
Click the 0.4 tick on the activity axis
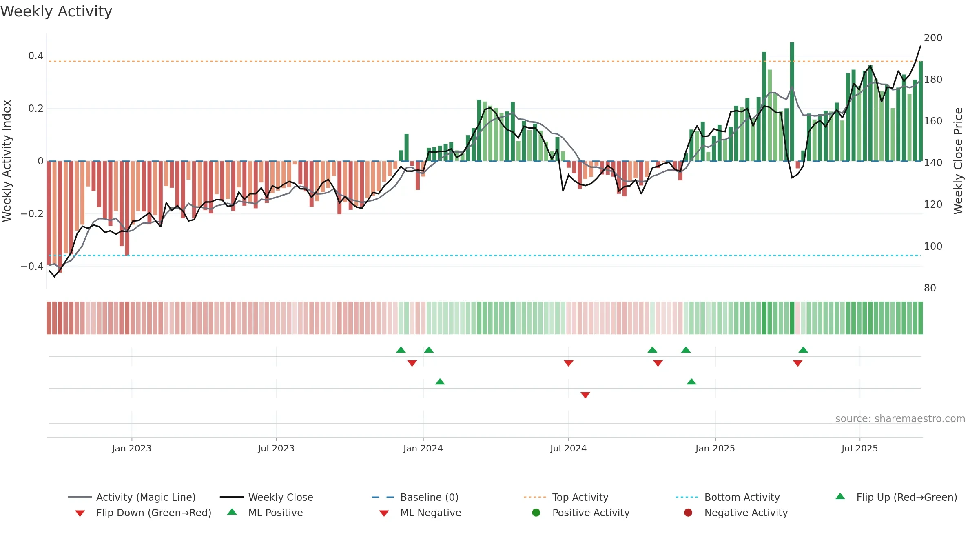(x=36, y=56)
